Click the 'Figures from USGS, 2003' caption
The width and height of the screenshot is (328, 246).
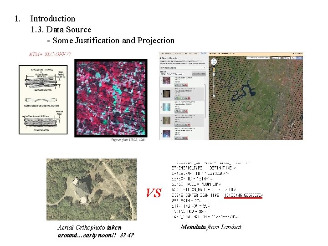coord(128,140)
